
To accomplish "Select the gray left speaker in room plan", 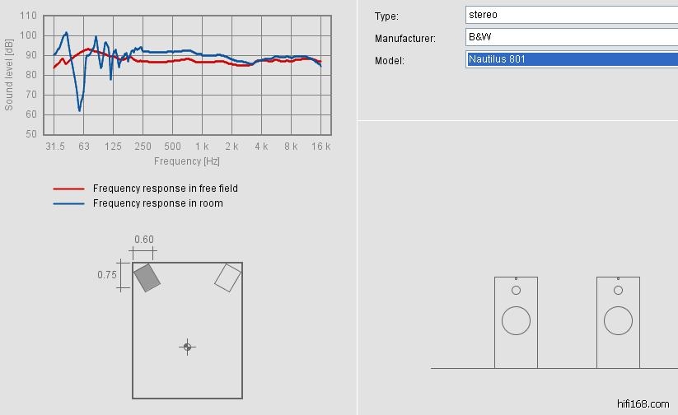I will point(147,277).
